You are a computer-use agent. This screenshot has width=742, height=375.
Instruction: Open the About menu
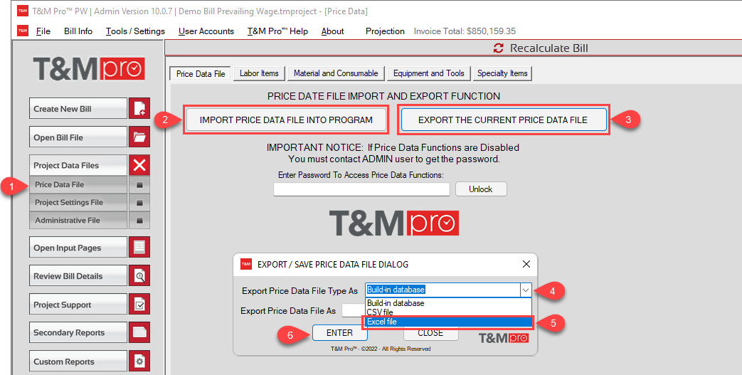click(x=332, y=31)
